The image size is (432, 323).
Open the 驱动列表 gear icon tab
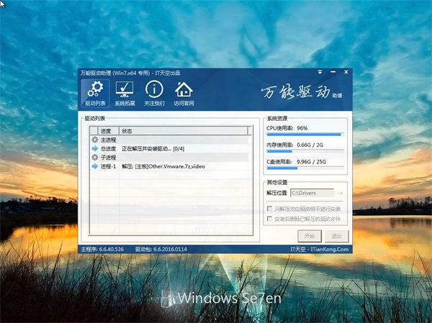(x=94, y=94)
